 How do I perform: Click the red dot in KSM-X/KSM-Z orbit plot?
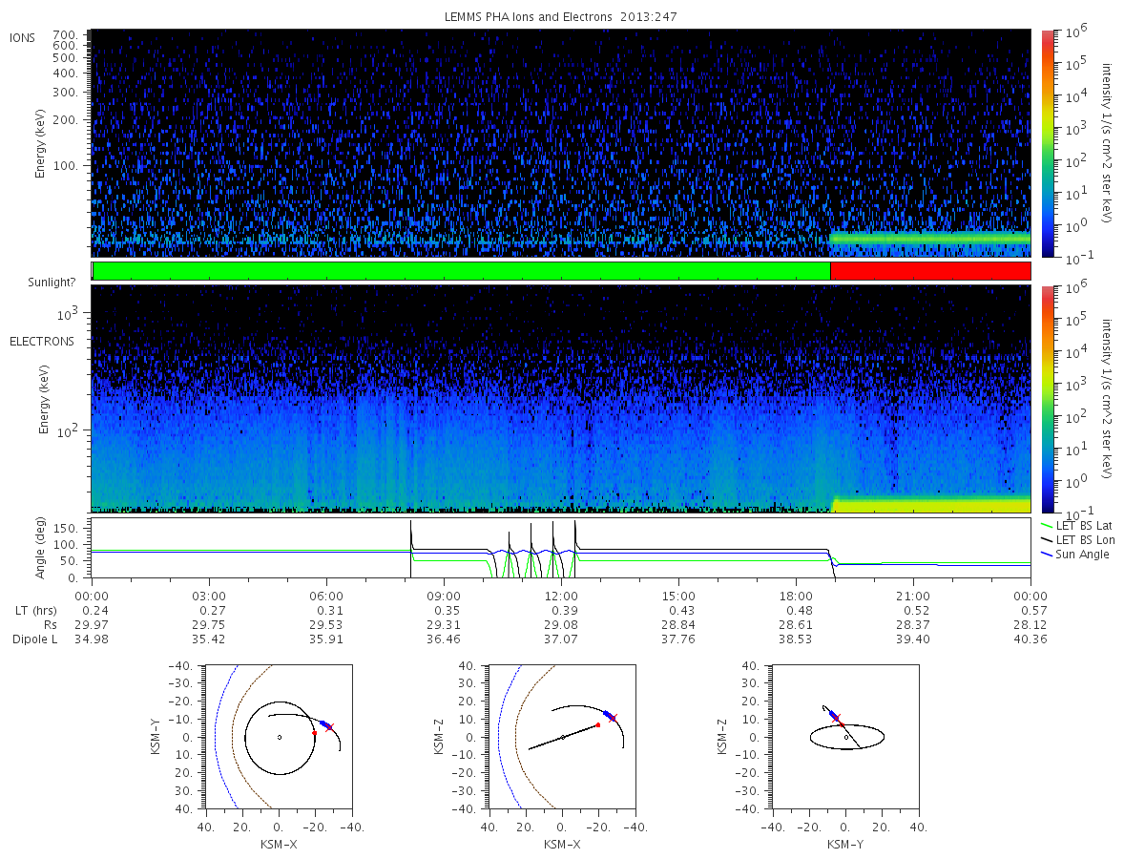(x=598, y=725)
